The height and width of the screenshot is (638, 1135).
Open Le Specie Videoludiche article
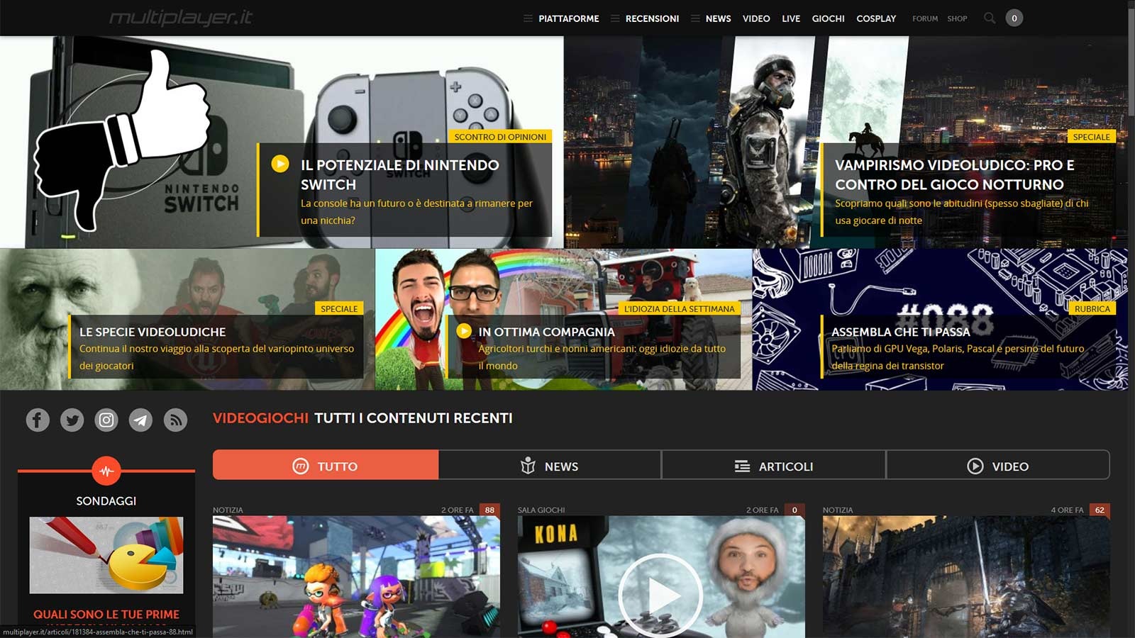153,332
